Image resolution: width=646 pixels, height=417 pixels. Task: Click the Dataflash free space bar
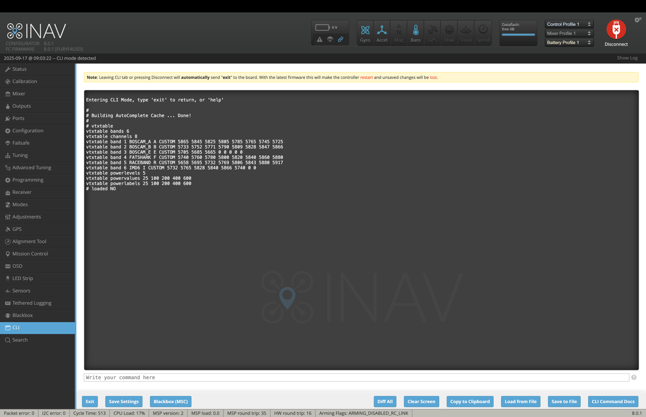(518, 35)
